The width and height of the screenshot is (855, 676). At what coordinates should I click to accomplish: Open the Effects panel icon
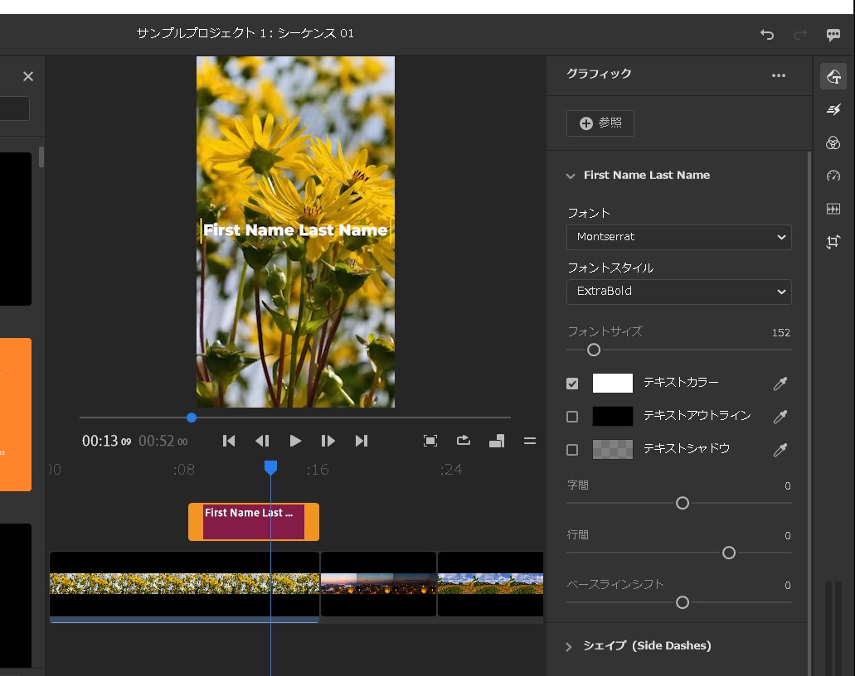[x=833, y=110]
